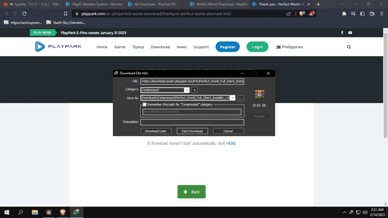Viewport: 388px width, 218px height.
Task: Go forward using browser forward arrow
Action: [x=15, y=14]
